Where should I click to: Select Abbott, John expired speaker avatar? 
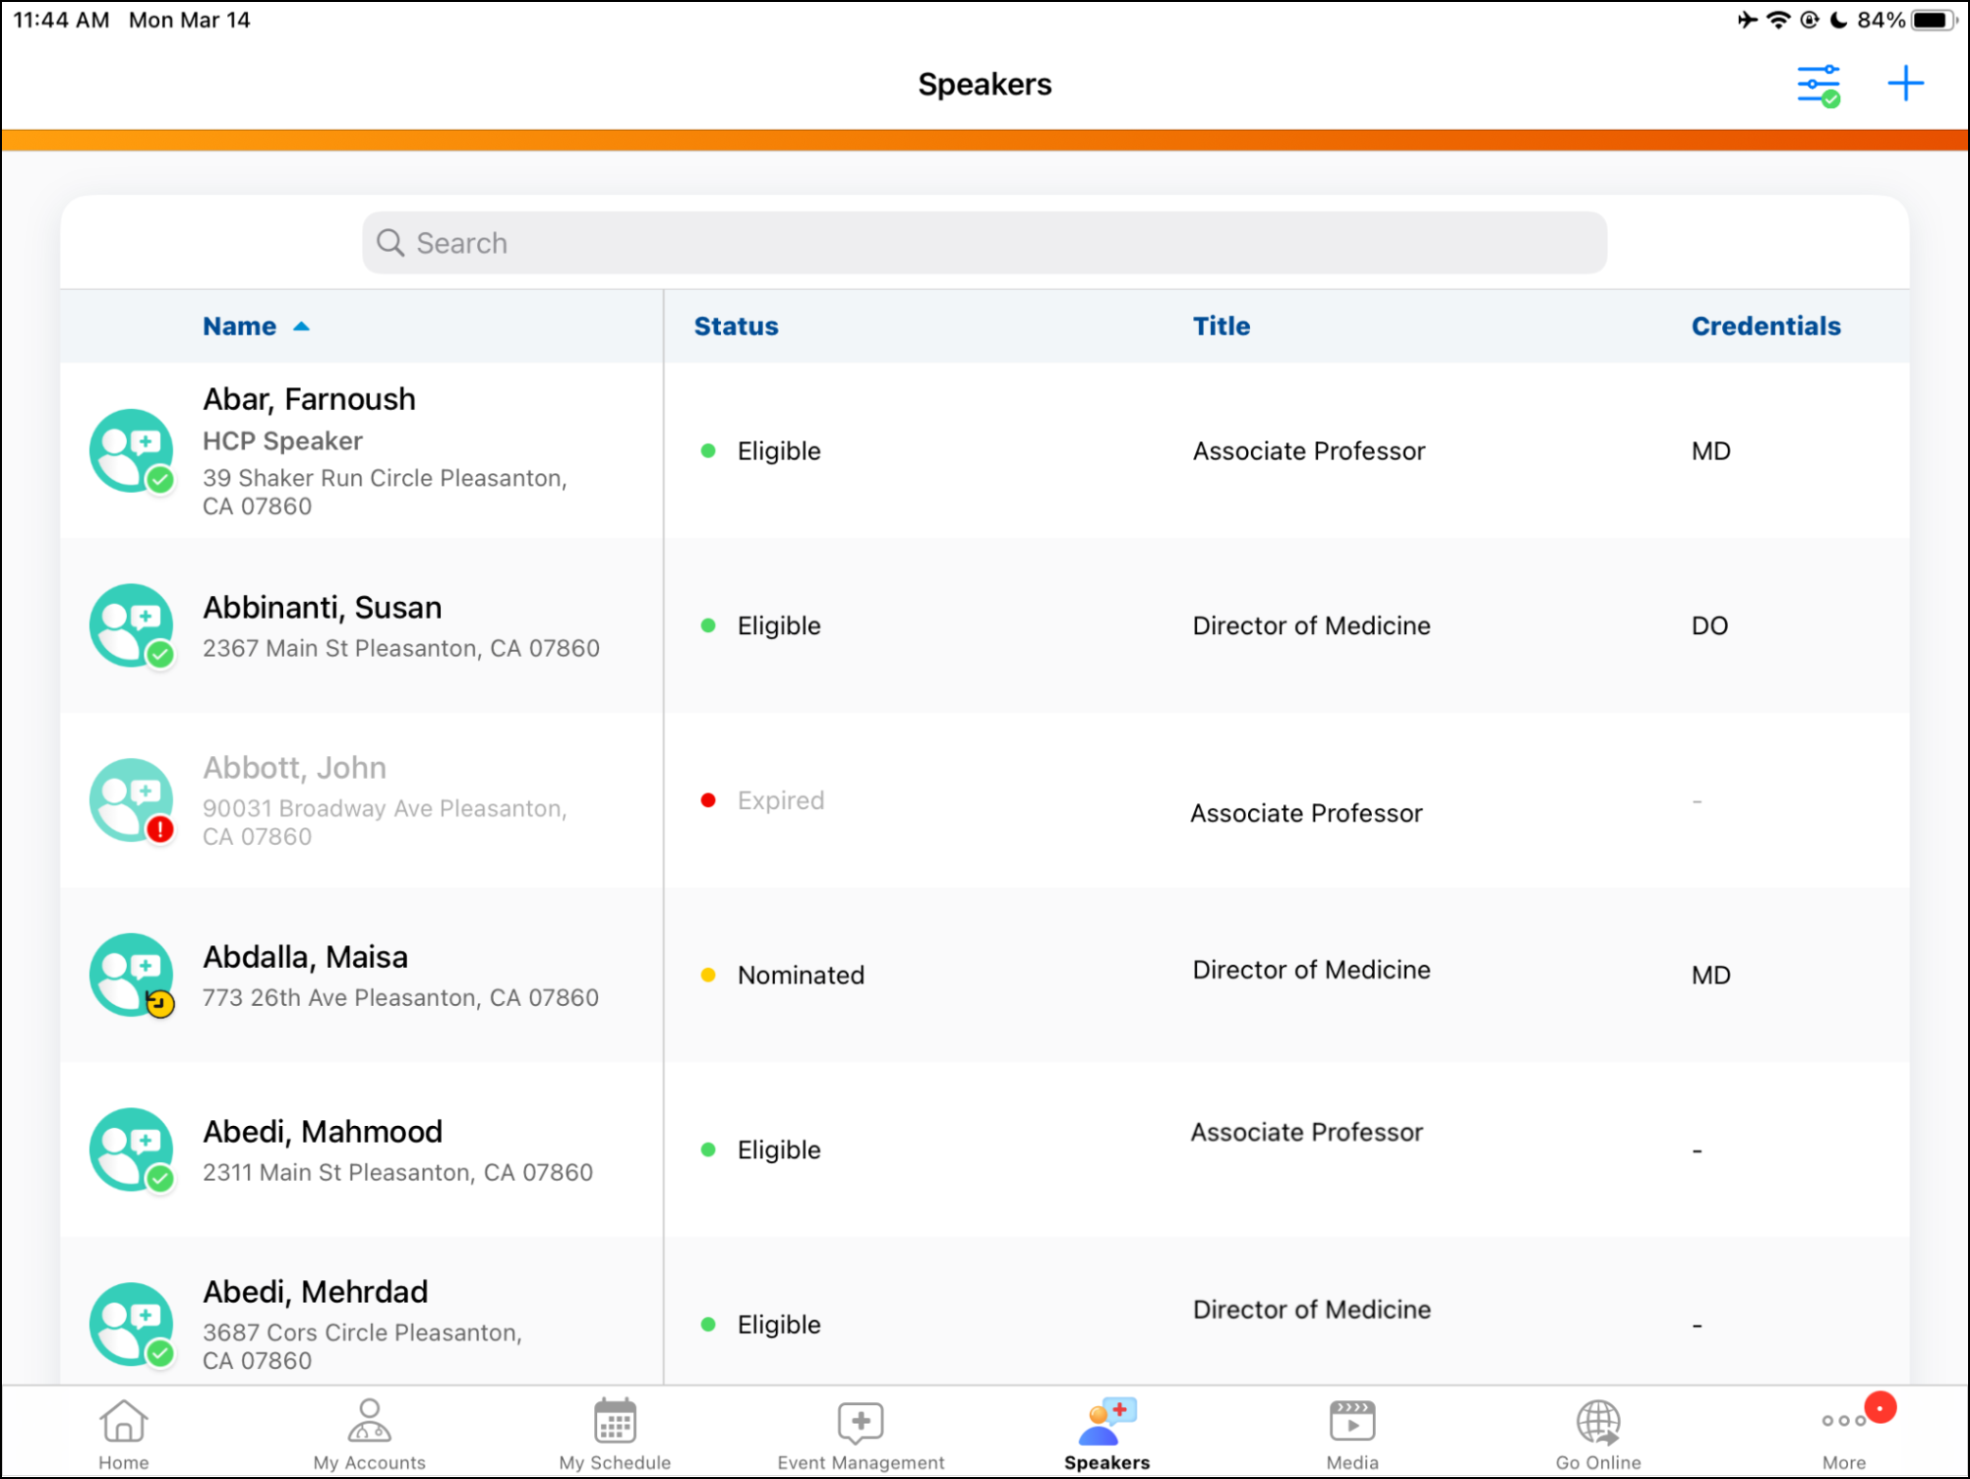[132, 800]
